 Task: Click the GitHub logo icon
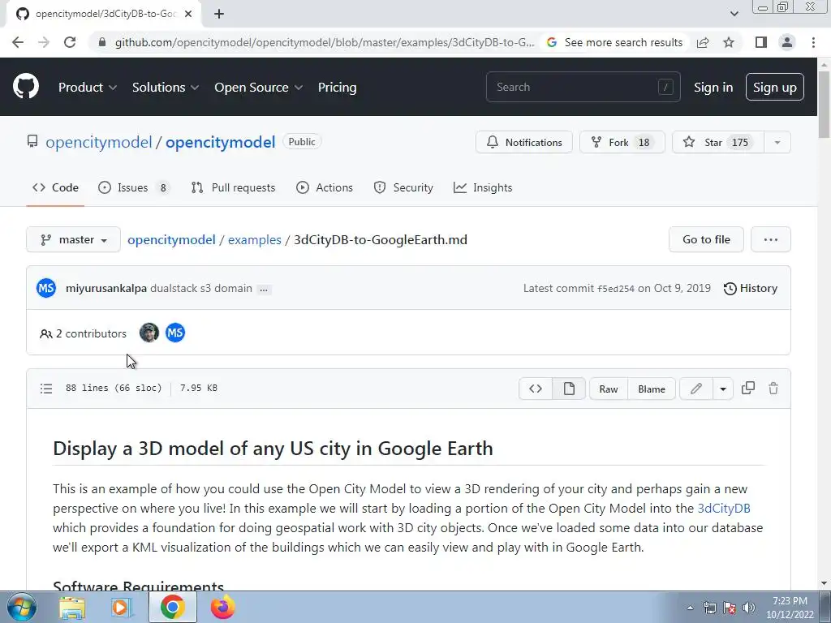(x=26, y=87)
